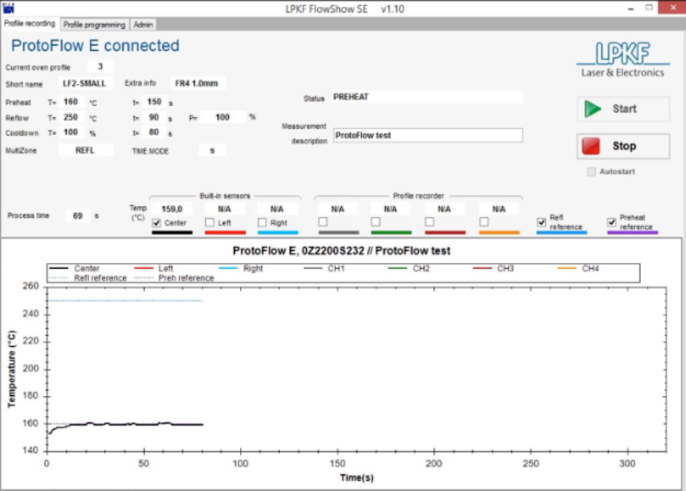Click the Extra info value FR4 1.0mm
The height and width of the screenshot is (491, 686).
tap(197, 83)
